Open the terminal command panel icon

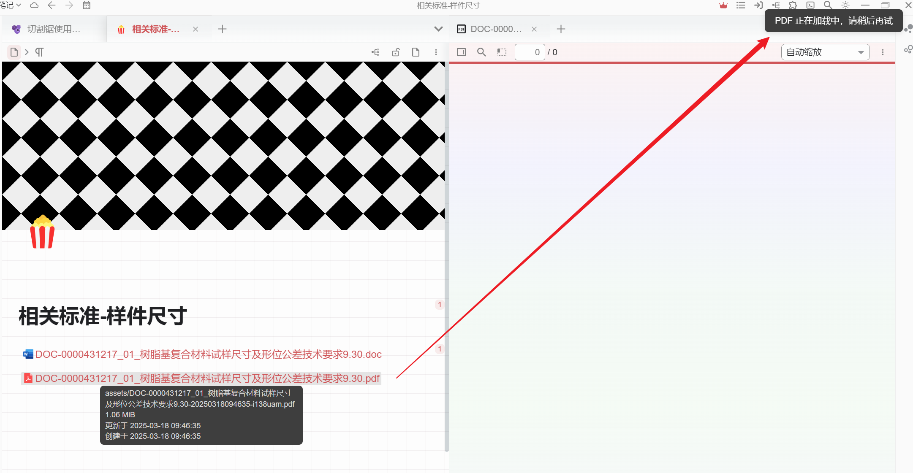(810, 5)
